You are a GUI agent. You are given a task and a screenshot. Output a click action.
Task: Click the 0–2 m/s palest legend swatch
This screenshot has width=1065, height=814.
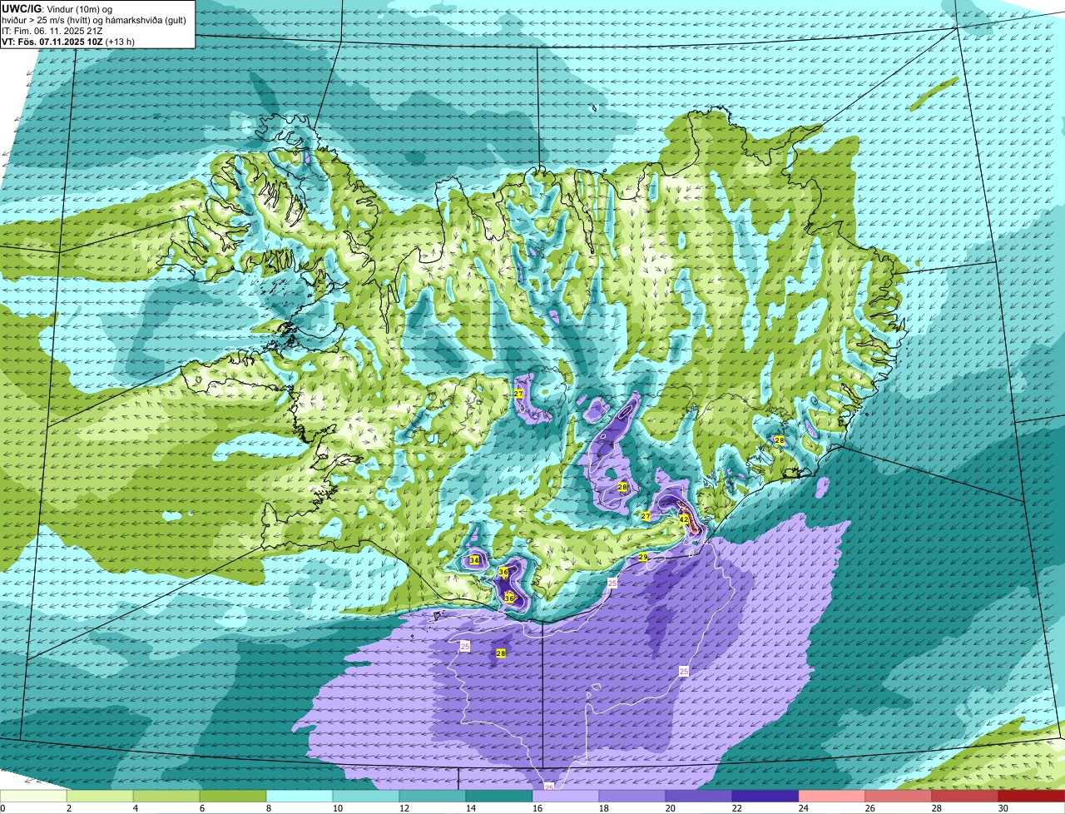[33, 797]
